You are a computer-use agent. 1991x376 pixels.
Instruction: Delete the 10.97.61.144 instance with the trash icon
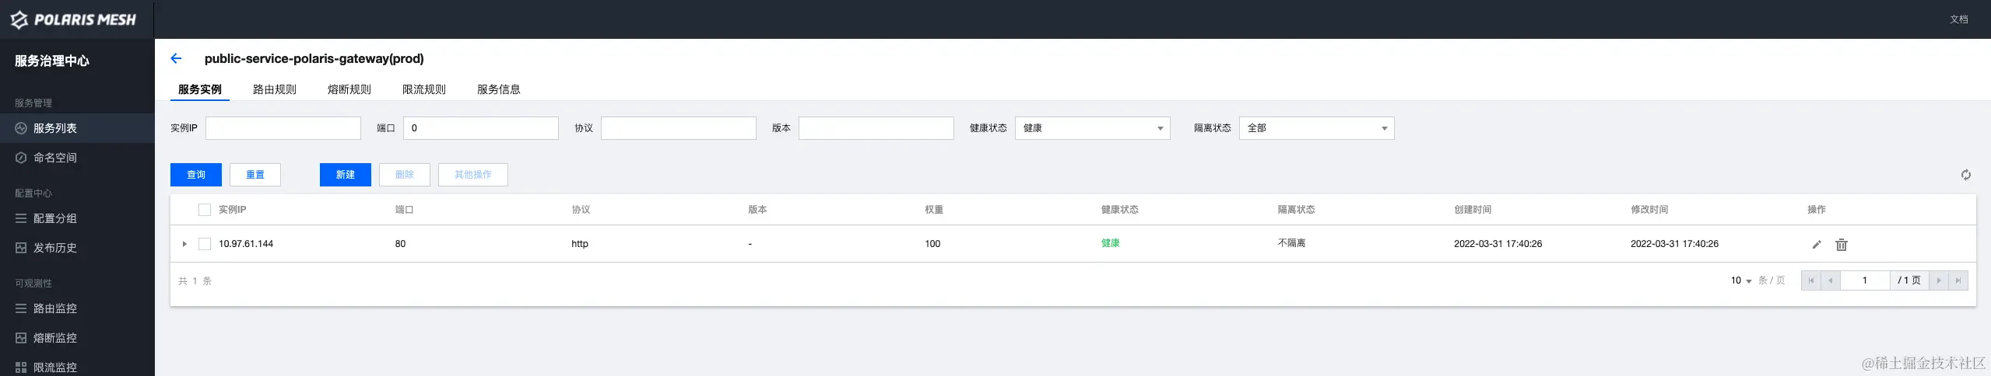(x=1842, y=244)
